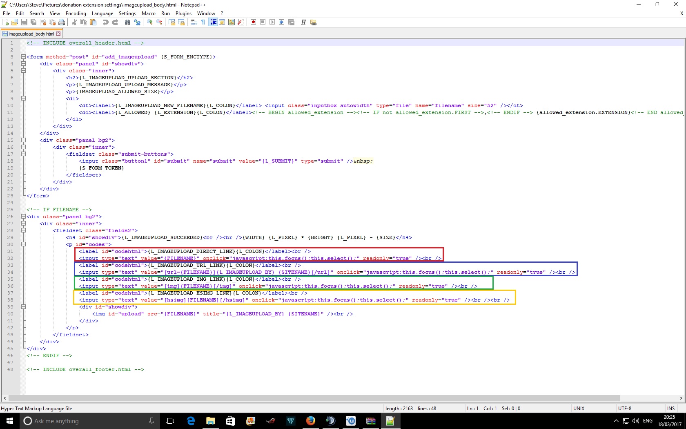
Task: Collapse the div fold marker at line 26
Action: coord(23,217)
